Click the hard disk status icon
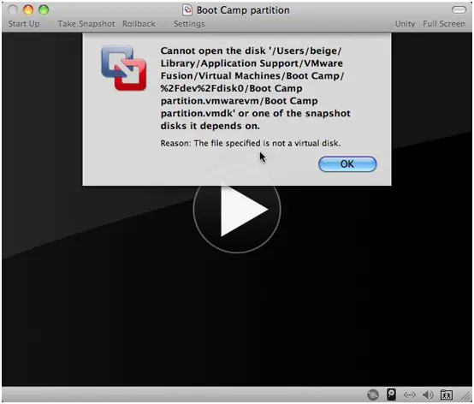The height and width of the screenshot is (404, 474). (x=392, y=395)
